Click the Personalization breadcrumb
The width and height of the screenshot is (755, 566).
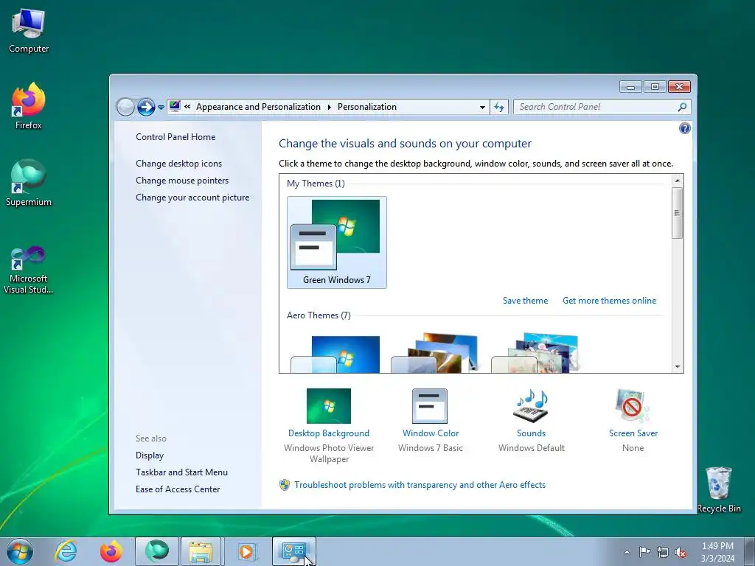pyautogui.click(x=367, y=107)
